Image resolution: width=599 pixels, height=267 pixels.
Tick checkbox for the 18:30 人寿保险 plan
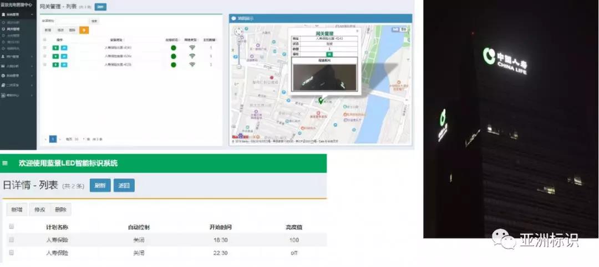click(11, 240)
